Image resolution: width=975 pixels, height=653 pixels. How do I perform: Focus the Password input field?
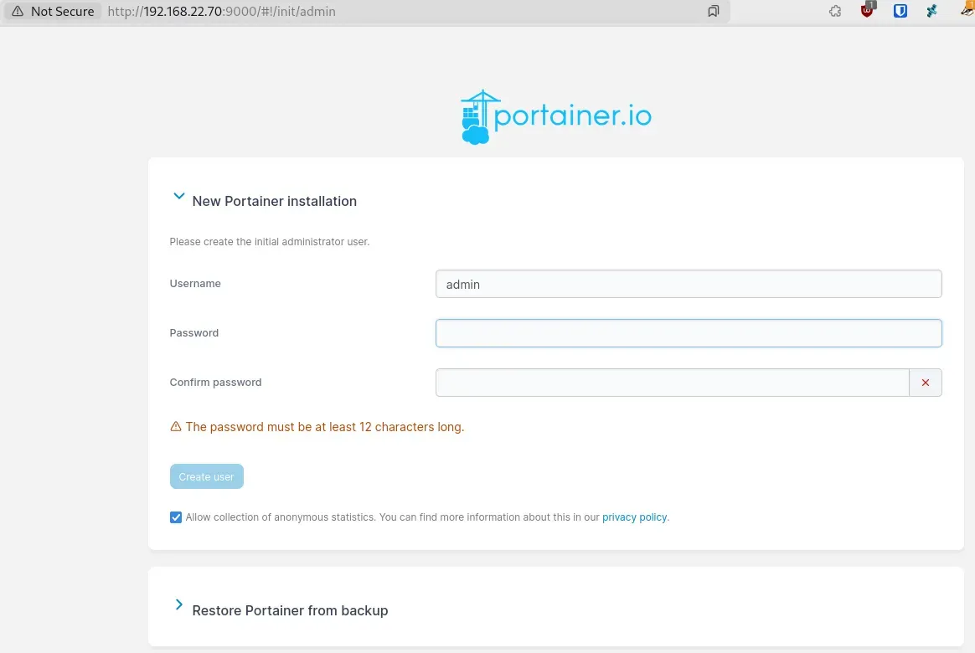coord(689,333)
